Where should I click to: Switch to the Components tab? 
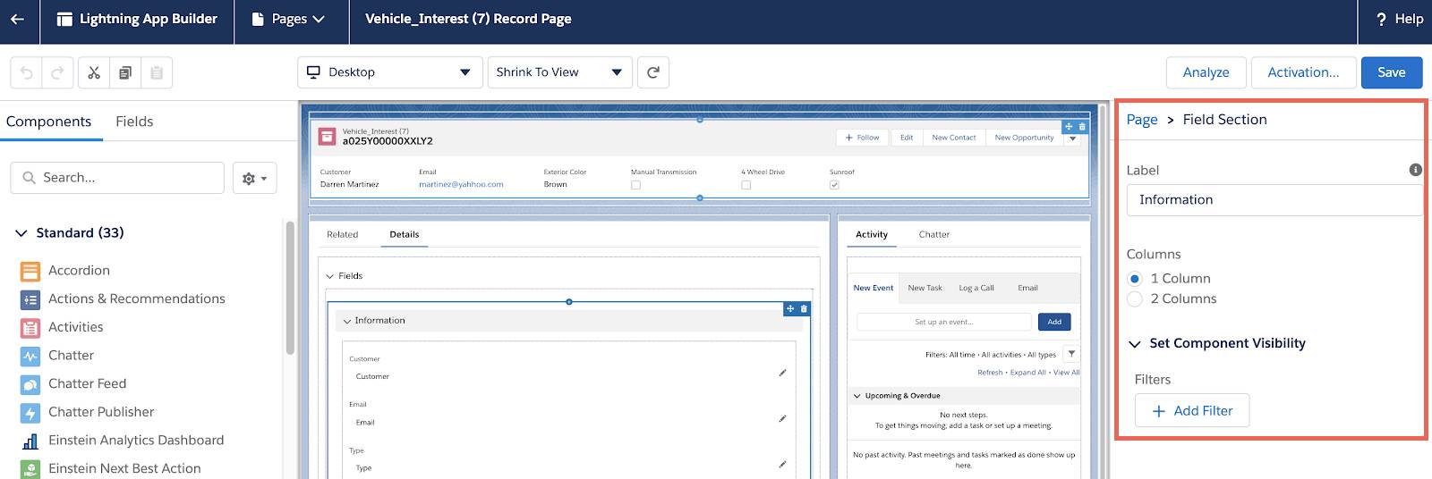coord(49,122)
